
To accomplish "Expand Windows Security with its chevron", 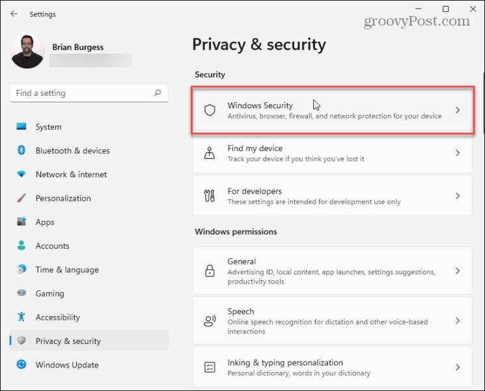I will tap(458, 110).
